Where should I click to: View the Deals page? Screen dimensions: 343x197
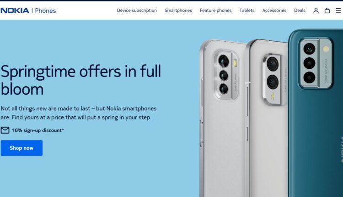click(x=300, y=10)
